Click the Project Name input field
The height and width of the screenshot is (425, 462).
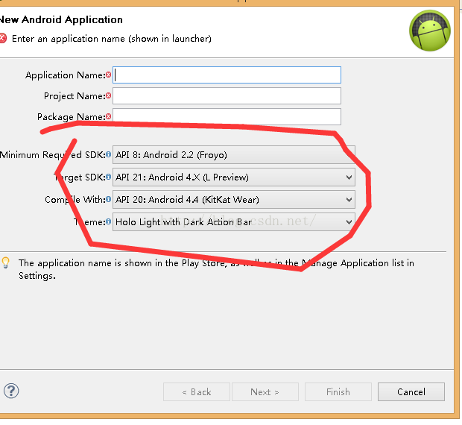(227, 95)
